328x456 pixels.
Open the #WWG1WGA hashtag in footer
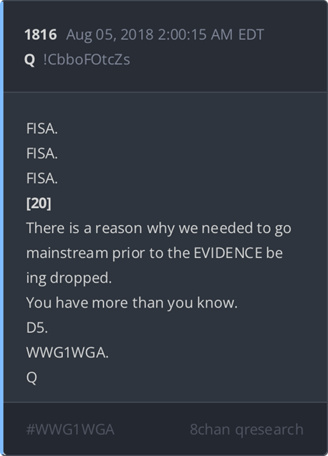[70, 429]
